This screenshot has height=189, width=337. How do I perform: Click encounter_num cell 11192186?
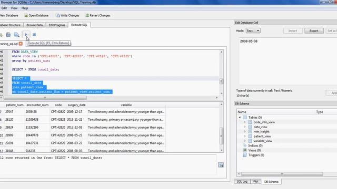click(37, 127)
